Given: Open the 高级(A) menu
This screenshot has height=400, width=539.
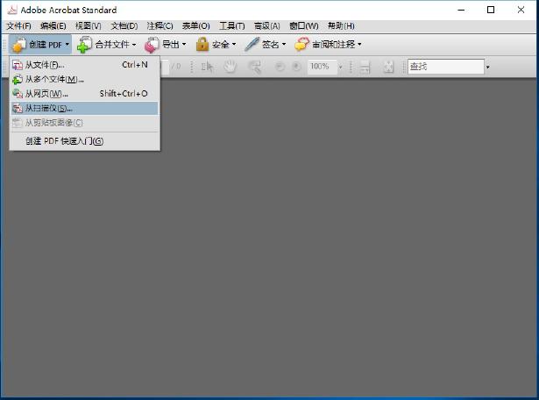Looking at the screenshot, I should click(x=267, y=26).
